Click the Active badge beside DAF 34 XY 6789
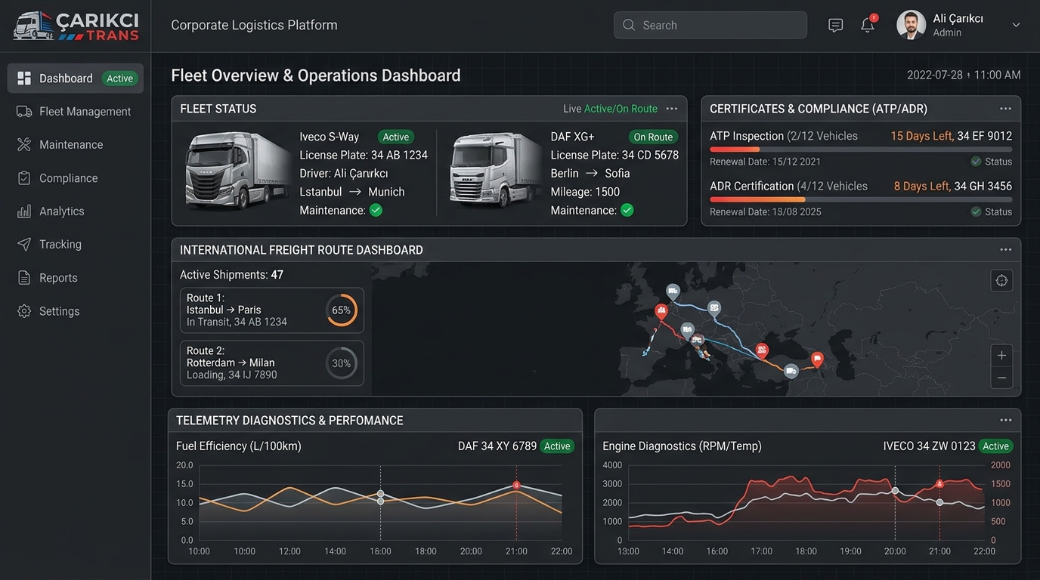The image size is (1040, 580). [557, 446]
